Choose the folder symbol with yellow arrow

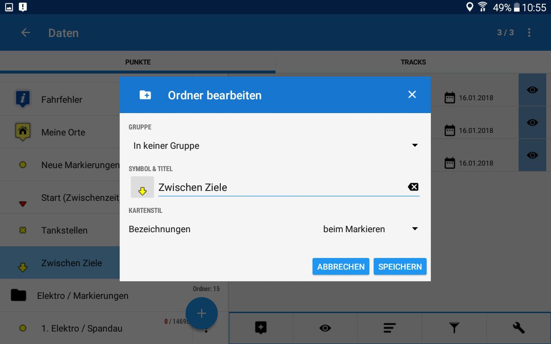tap(142, 187)
